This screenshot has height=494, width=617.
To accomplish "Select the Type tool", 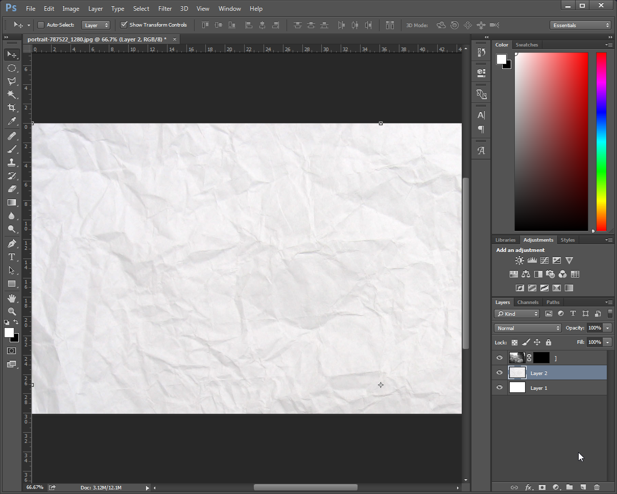I will [x=12, y=257].
